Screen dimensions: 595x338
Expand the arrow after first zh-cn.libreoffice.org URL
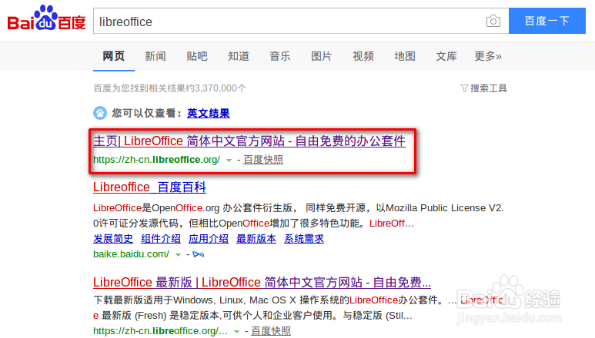229,160
